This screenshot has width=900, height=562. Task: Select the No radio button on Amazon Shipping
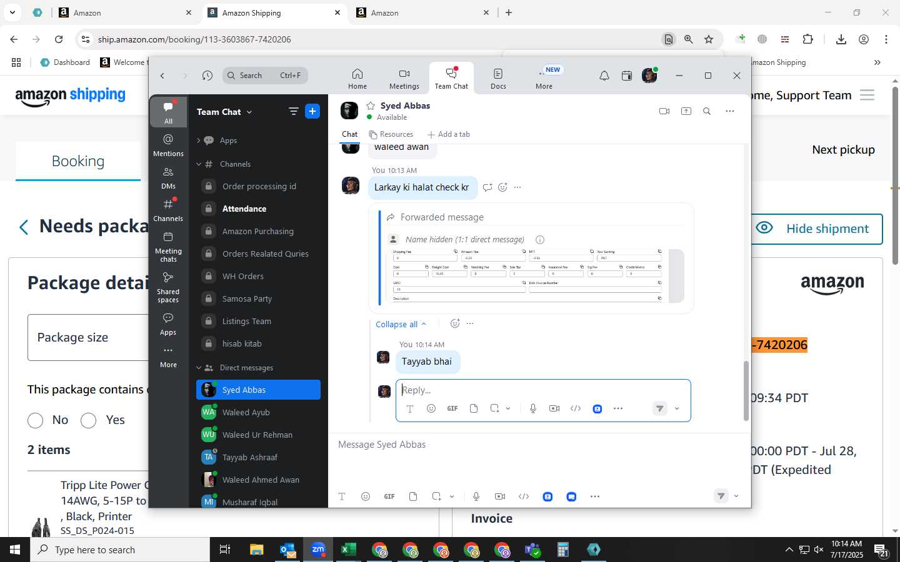point(36,420)
